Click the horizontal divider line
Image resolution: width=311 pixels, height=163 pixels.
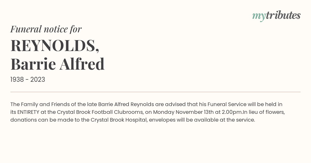155,92
